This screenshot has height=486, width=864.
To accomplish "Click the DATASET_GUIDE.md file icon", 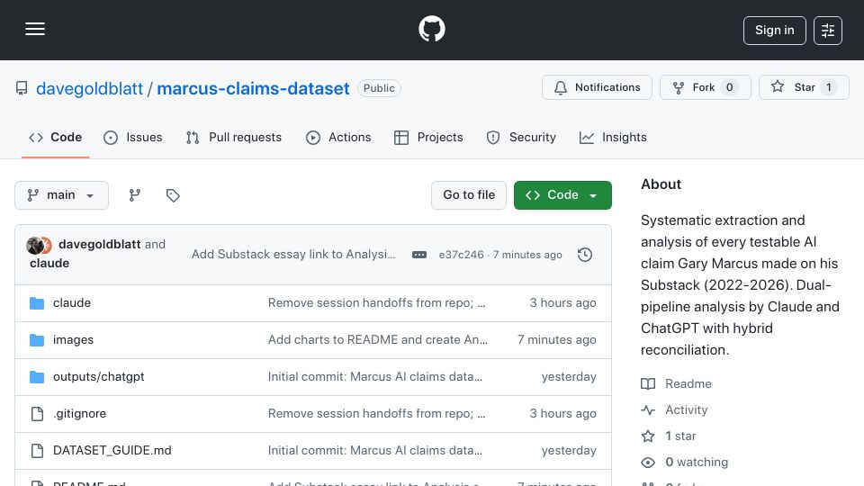I will tap(37, 451).
